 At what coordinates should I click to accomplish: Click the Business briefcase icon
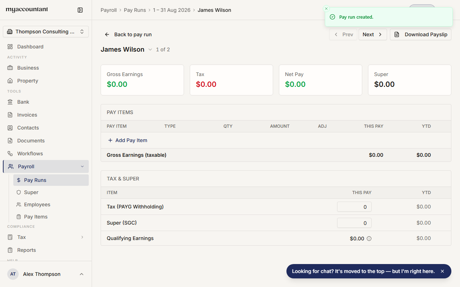10,68
